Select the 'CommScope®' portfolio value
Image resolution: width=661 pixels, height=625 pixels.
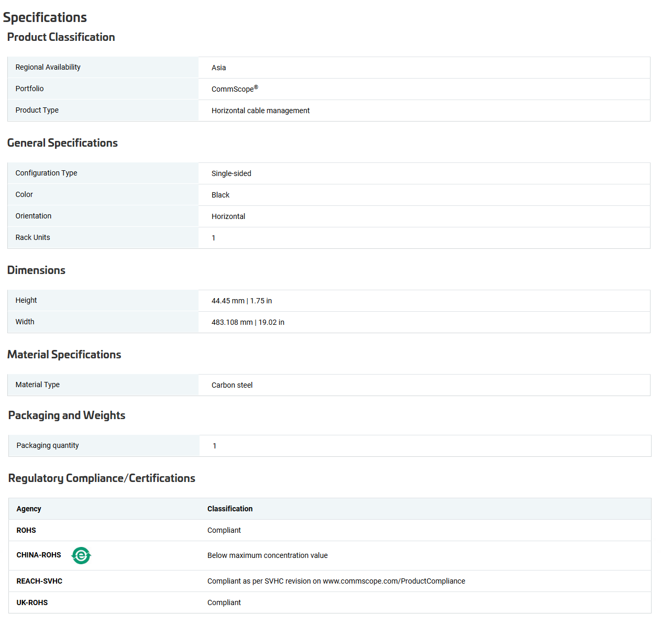coord(235,89)
